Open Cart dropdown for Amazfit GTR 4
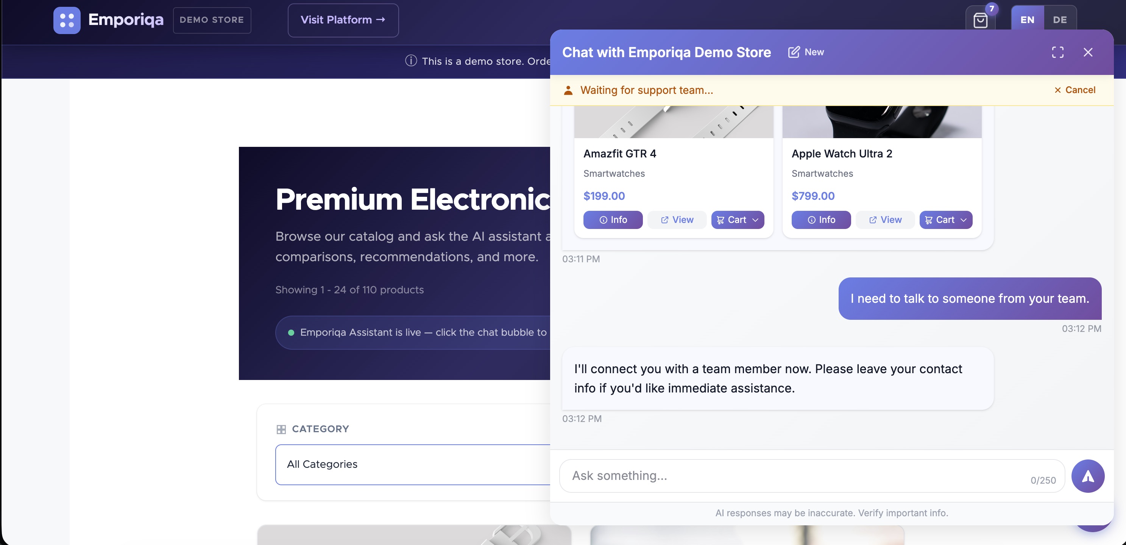 click(738, 220)
